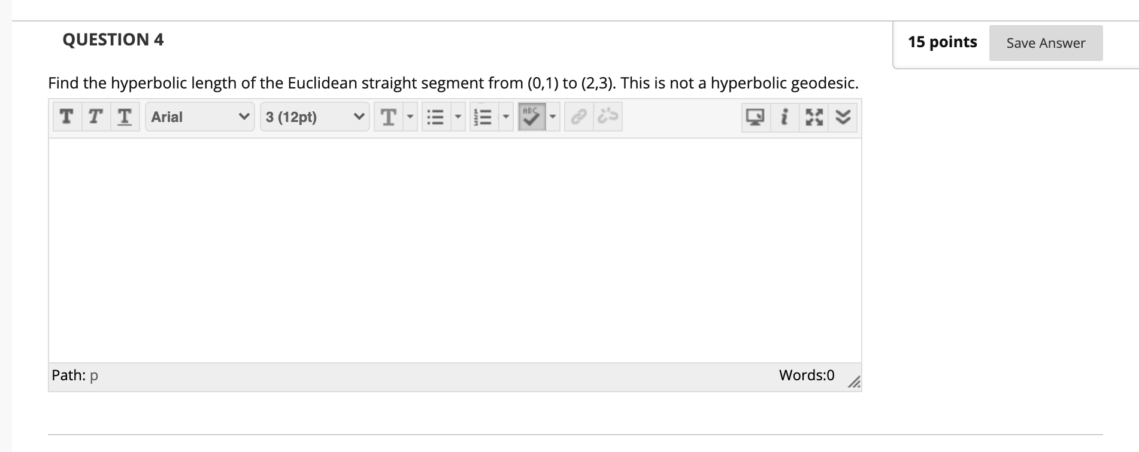Click the text color button
The image size is (1139, 452).
[x=389, y=117]
